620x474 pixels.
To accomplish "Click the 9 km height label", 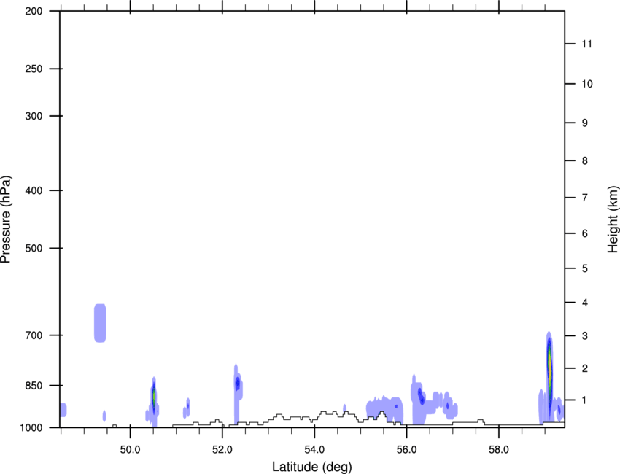I will tap(584, 123).
